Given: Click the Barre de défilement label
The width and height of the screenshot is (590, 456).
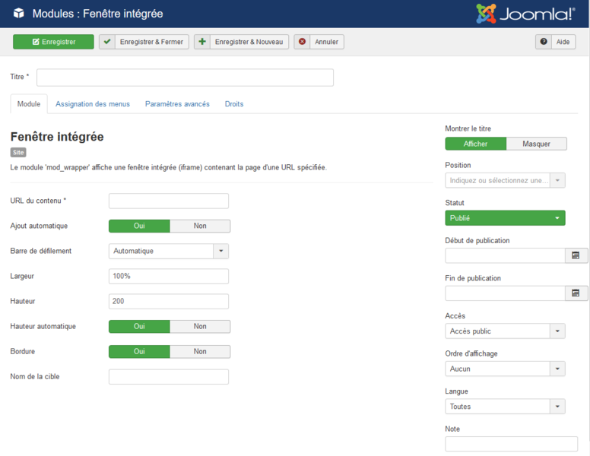Looking at the screenshot, I should tap(40, 251).
